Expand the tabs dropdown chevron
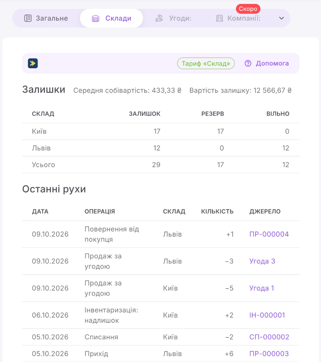The image size is (321, 362). tap(282, 18)
